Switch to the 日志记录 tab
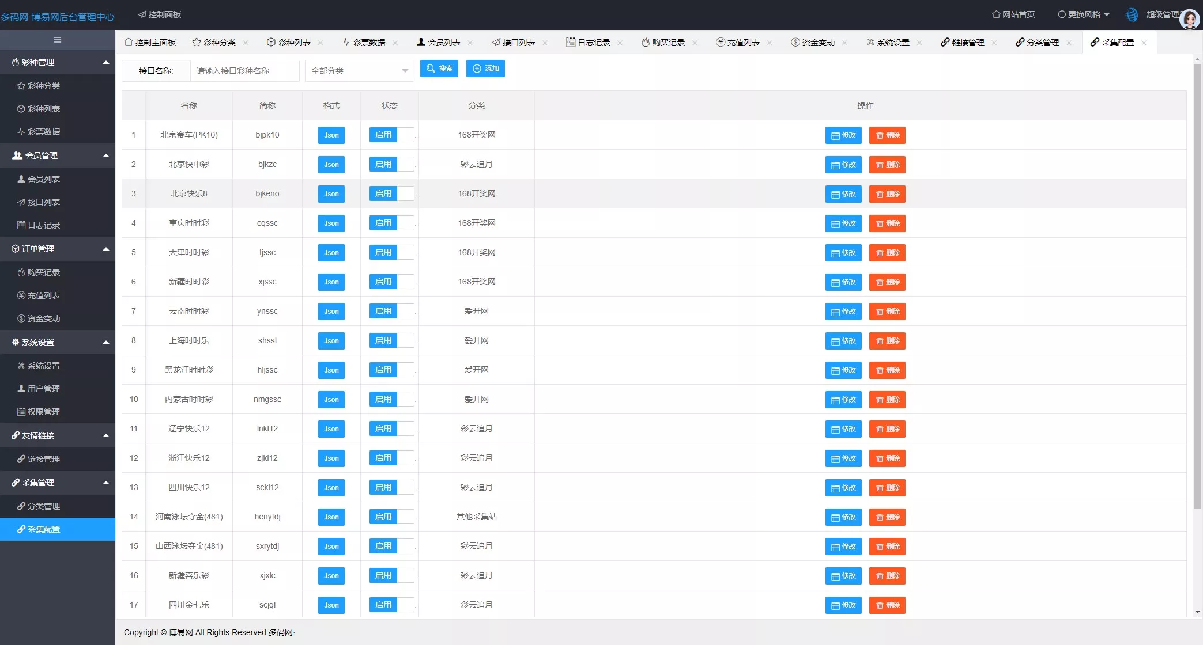Screen dimensions: 1203x645 pos(593,43)
